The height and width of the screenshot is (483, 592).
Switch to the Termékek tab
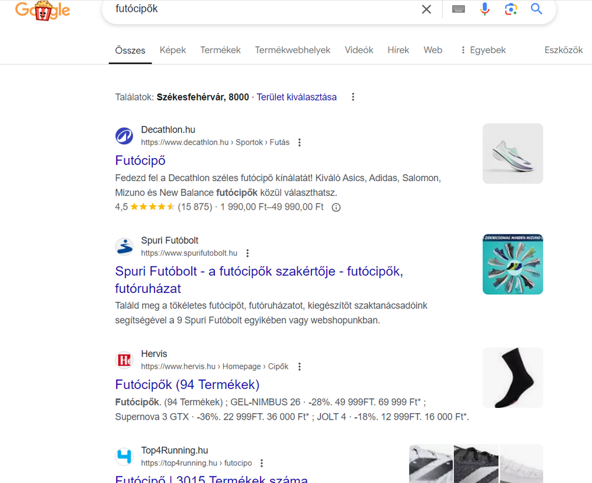point(220,50)
